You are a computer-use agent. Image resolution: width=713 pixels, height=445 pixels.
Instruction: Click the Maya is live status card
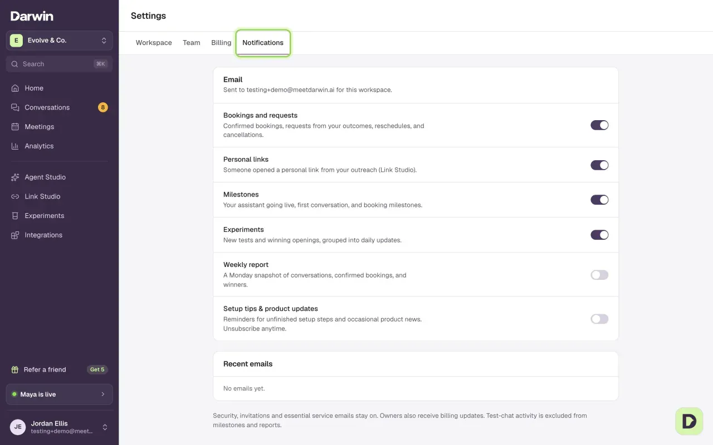60,394
